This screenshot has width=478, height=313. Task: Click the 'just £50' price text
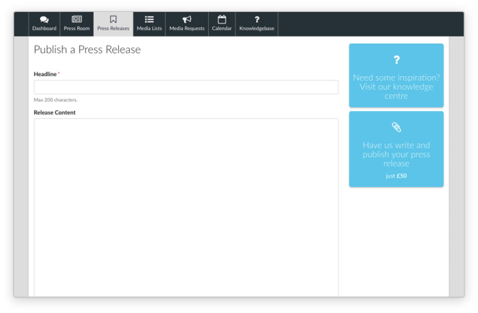click(396, 176)
